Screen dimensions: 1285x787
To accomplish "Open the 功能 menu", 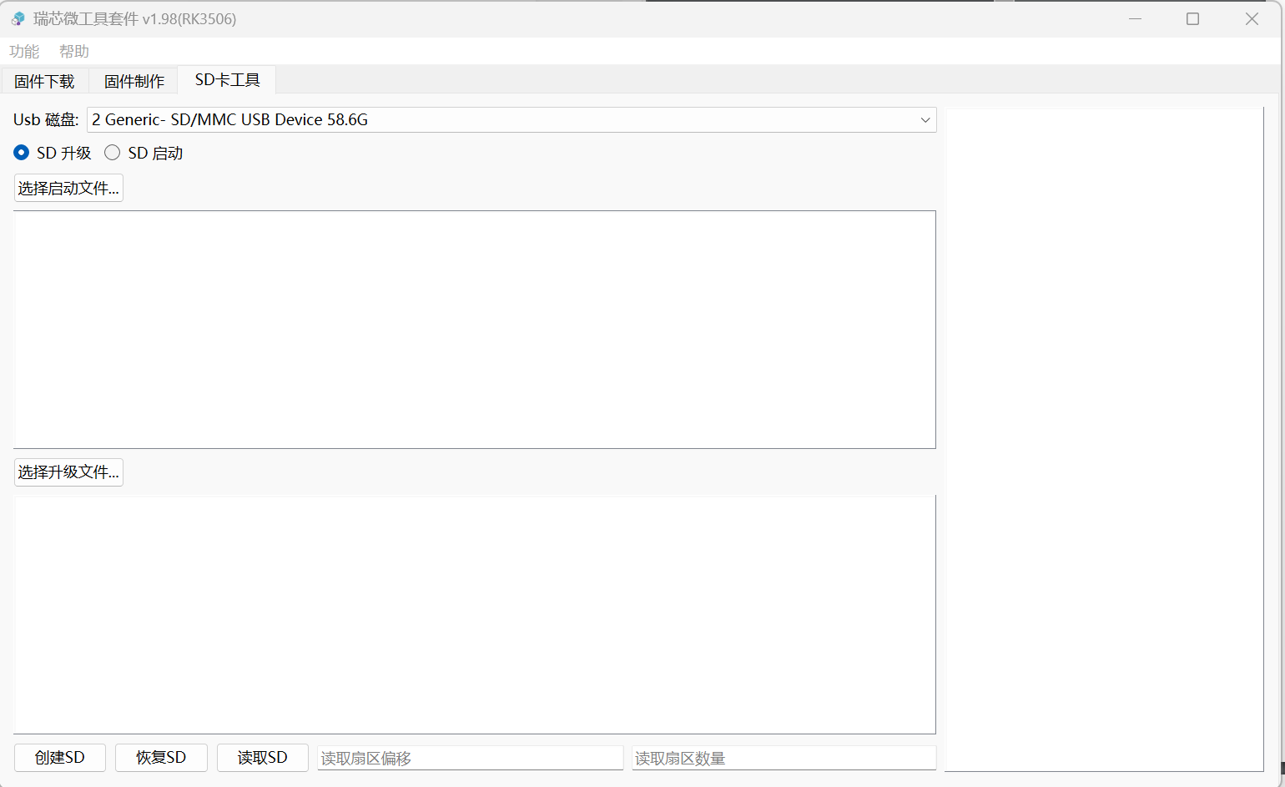I will (24, 51).
